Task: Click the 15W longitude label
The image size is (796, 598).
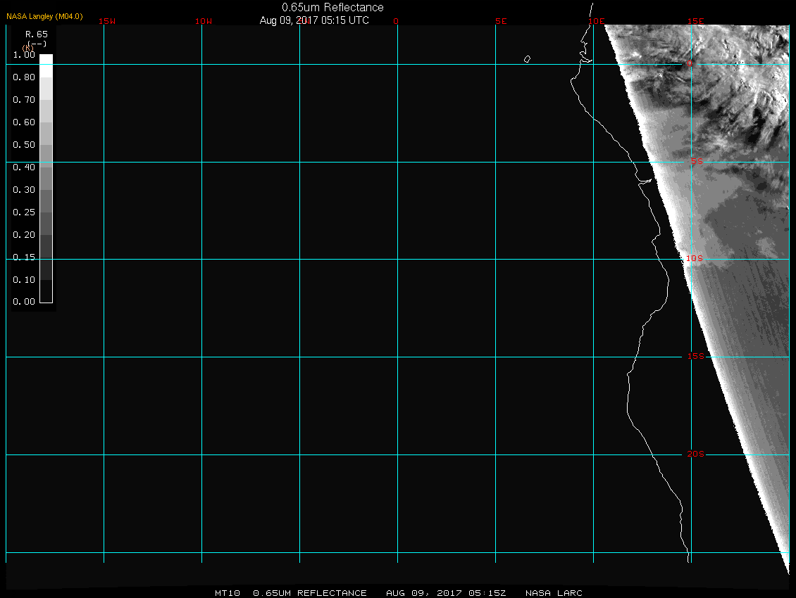Action: (x=107, y=21)
